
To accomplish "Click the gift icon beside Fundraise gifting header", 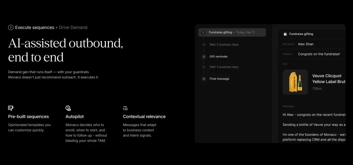I will click(x=285, y=34).
